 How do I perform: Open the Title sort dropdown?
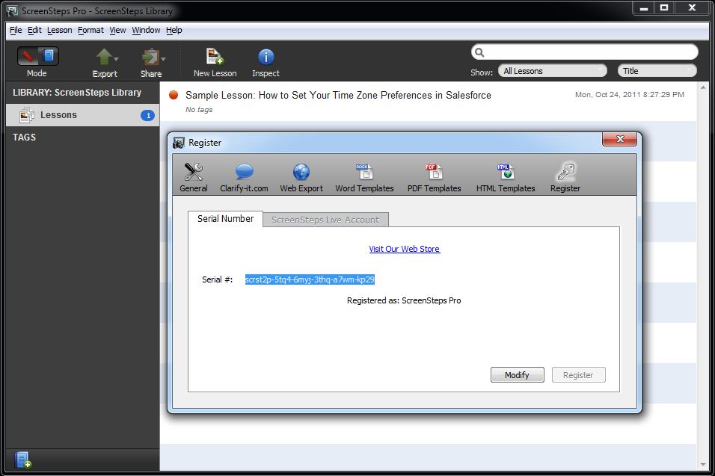coord(657,71)
